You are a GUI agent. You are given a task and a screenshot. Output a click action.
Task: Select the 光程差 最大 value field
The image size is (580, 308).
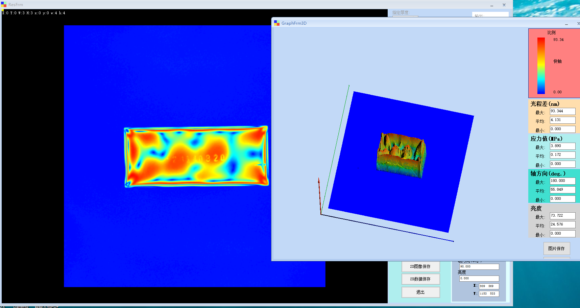tap(562, 111)
